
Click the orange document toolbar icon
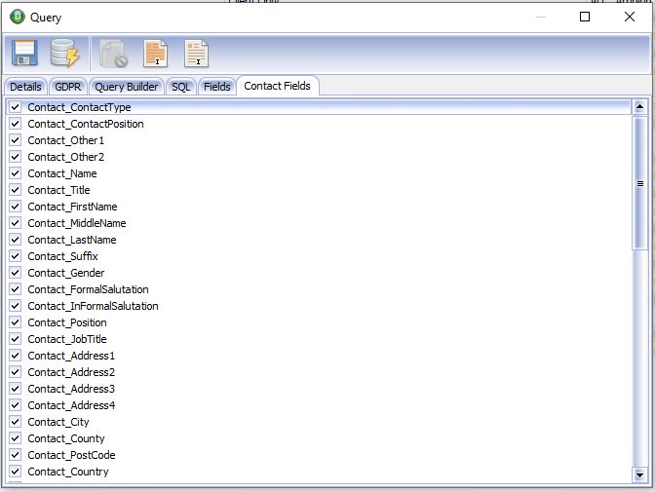click(x=155, y=54)
